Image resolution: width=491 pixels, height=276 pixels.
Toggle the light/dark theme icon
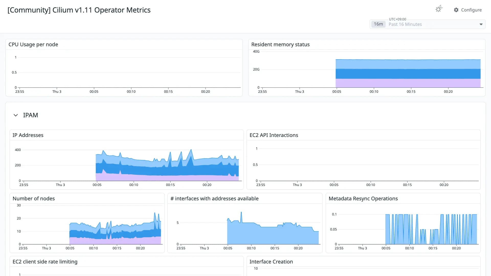pos(439,9)
